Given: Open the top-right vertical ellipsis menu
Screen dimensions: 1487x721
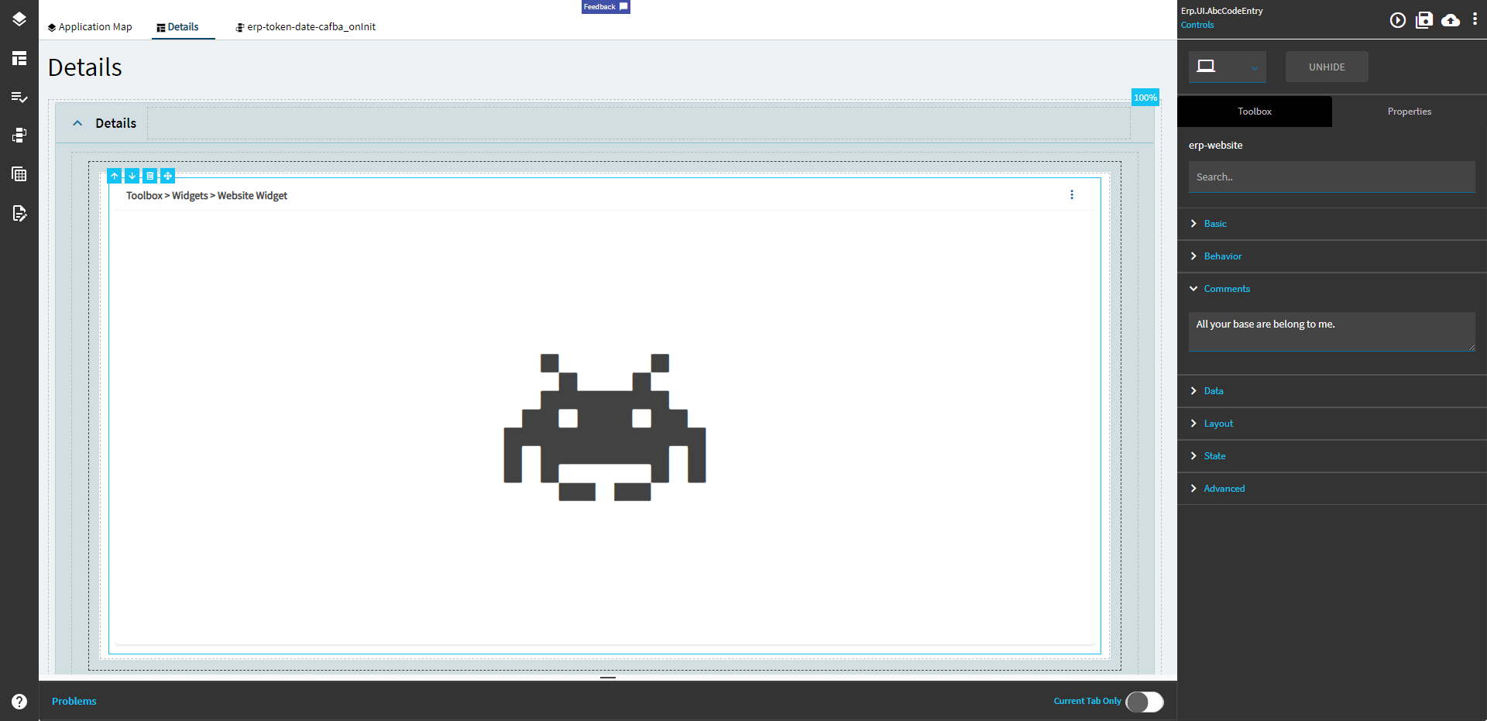Looking at the screenshot, I should pos(1475,19).
